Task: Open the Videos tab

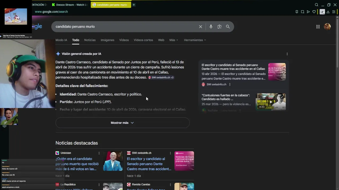Action: 124,40
